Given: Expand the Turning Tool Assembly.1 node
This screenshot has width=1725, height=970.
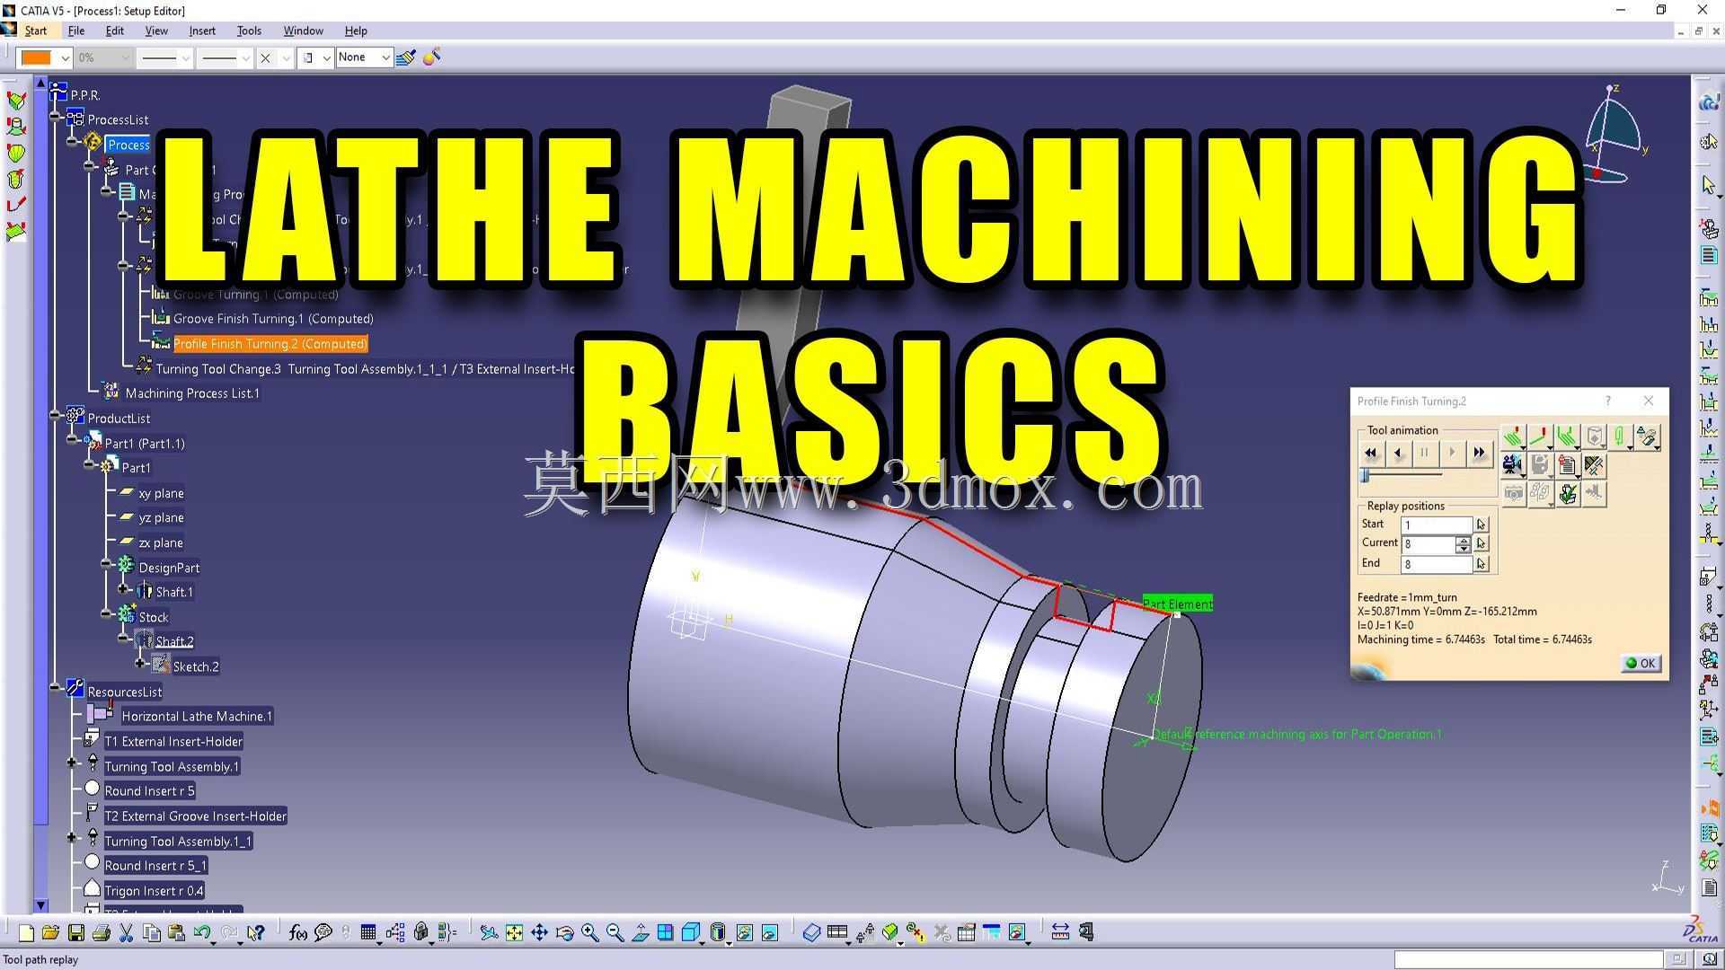Looking at the screenshot, I should click(x=72, y=763).
